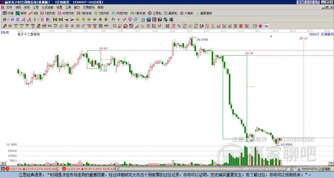334x178 pixels.
Task: Open the calendar icon
Action: pos(143,19)
